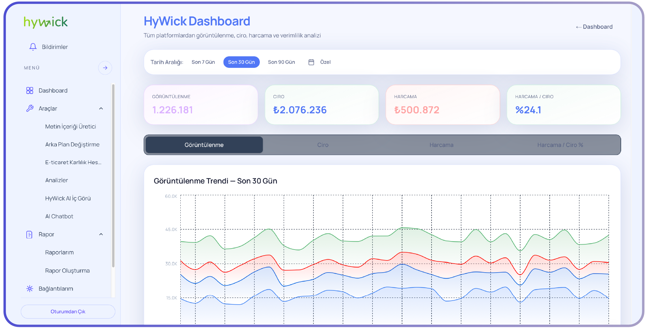648x328 pixels.
Task: Collapse the Araçlar menu chevron
Action: (101, 109)
